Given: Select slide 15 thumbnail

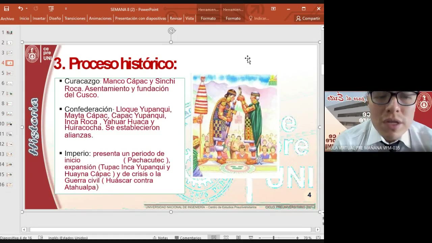Looking at the screenshot, I should pyautogui.click(x=9, y=174).
